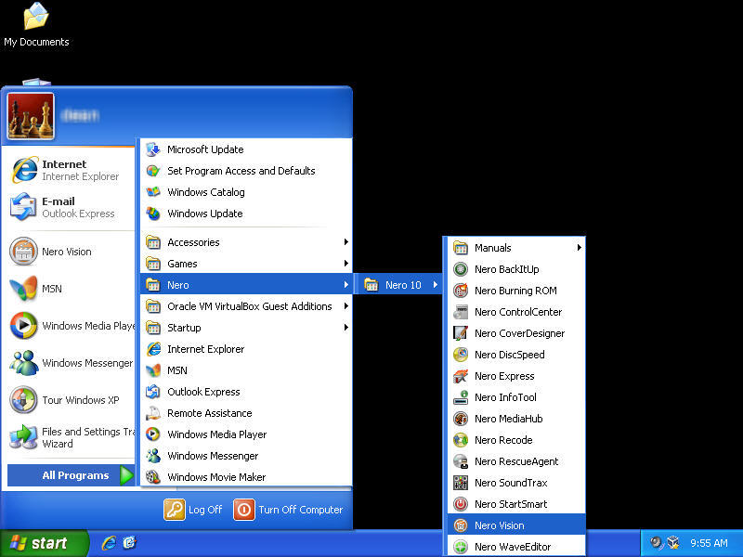
Task: Open Windows Messenger in All Programs list
Action: [246, 455]
